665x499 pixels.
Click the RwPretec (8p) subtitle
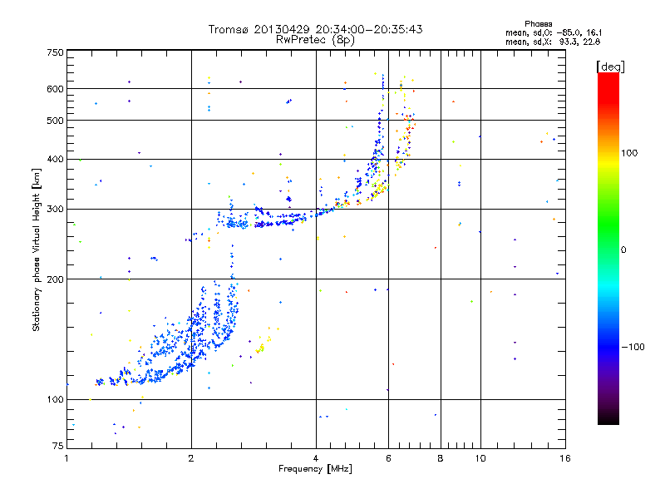click(315, 40)
